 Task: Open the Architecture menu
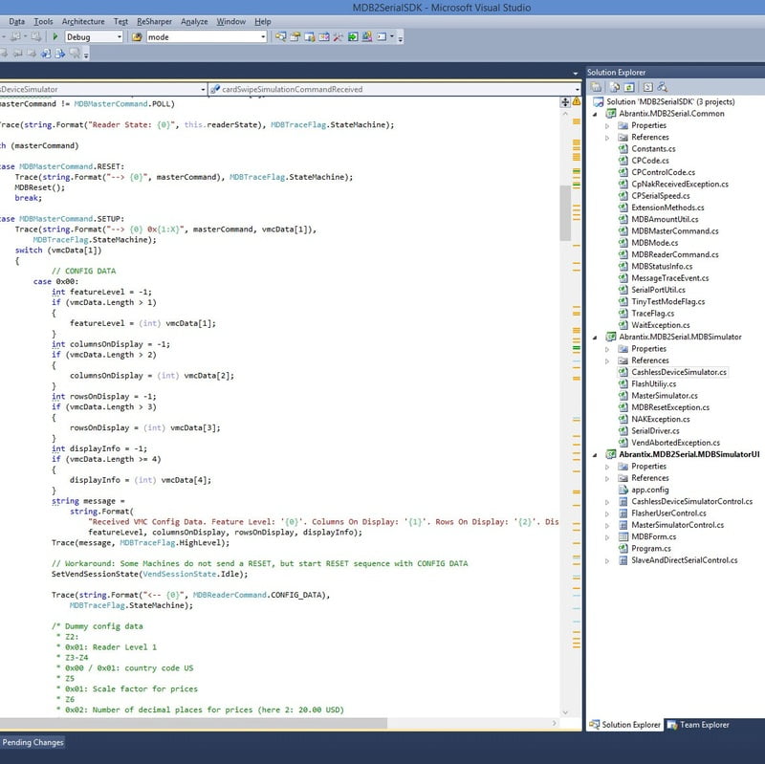pyautogui.click(x=83, y=21)
